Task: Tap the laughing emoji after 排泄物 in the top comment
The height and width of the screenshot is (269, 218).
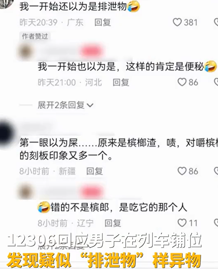Action: pyautogui.click(x=133, y=6)
